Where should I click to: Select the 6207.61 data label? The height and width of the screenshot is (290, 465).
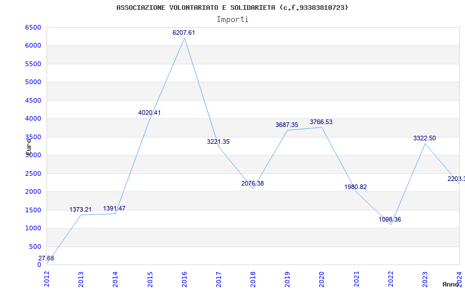(x=184, y=33)
